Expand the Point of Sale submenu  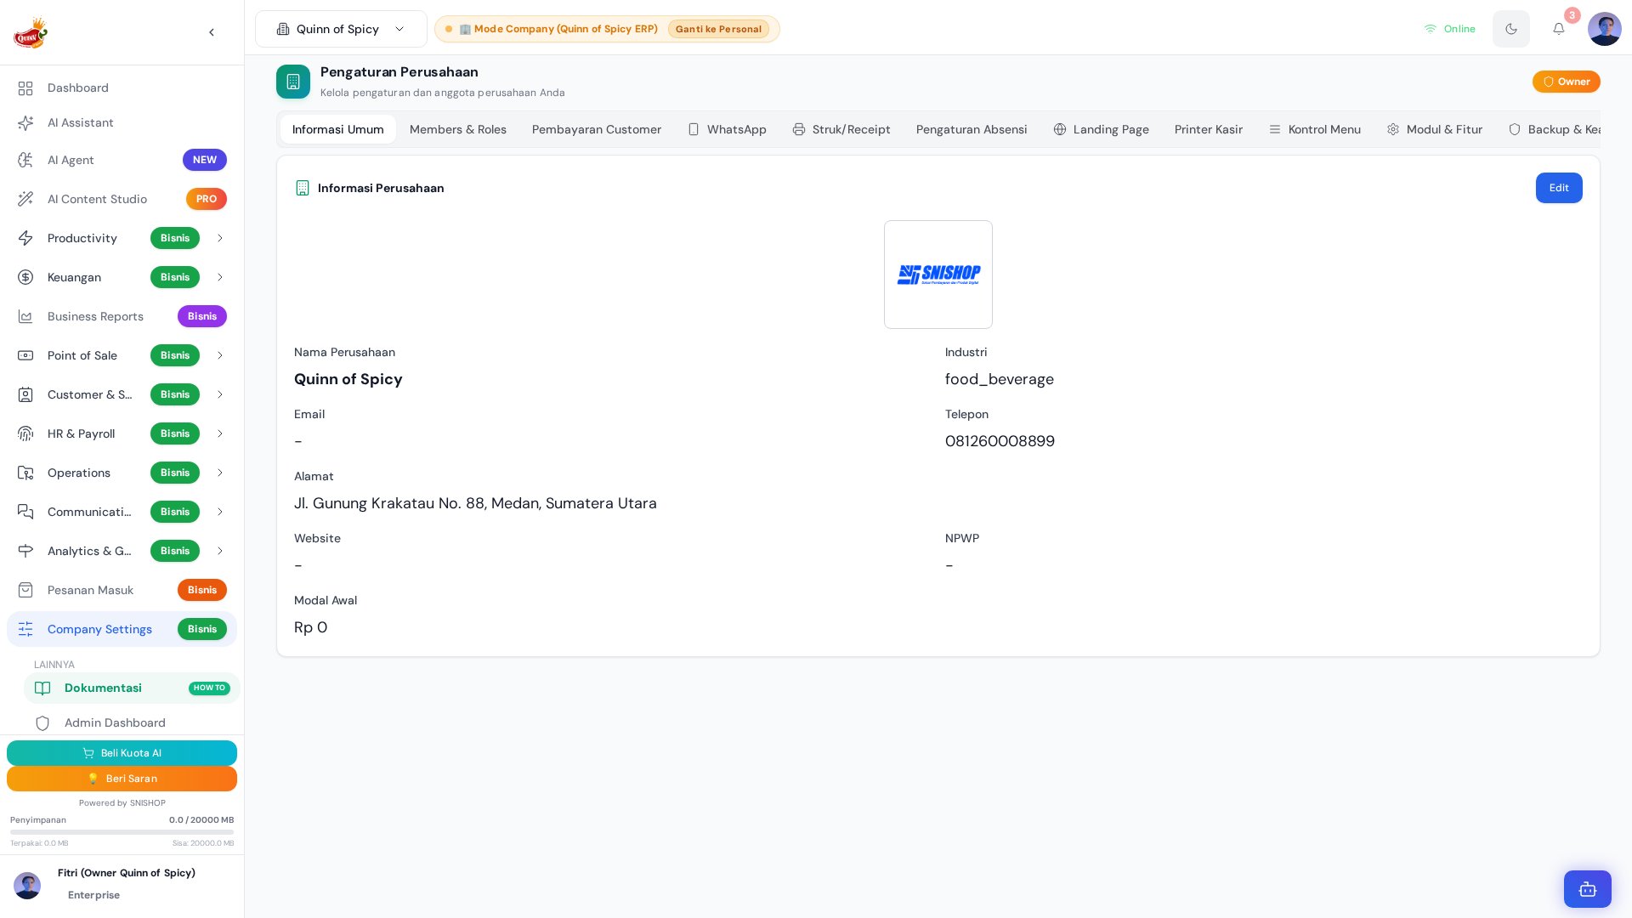click(x=220, y=355)
